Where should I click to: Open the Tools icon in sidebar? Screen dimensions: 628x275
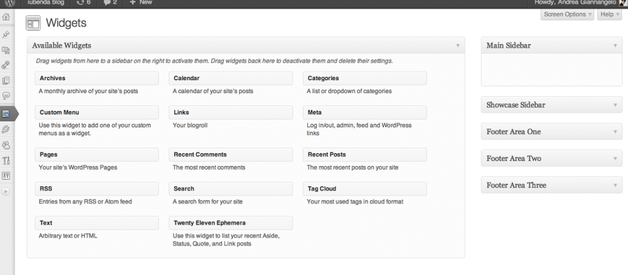(6, 161)
